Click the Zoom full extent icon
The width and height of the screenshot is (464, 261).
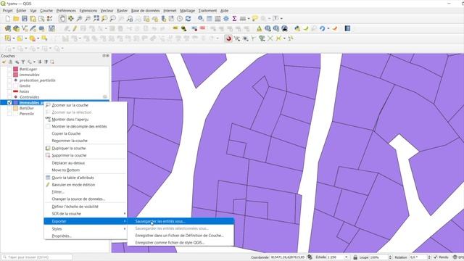click(x=96, y=19)
